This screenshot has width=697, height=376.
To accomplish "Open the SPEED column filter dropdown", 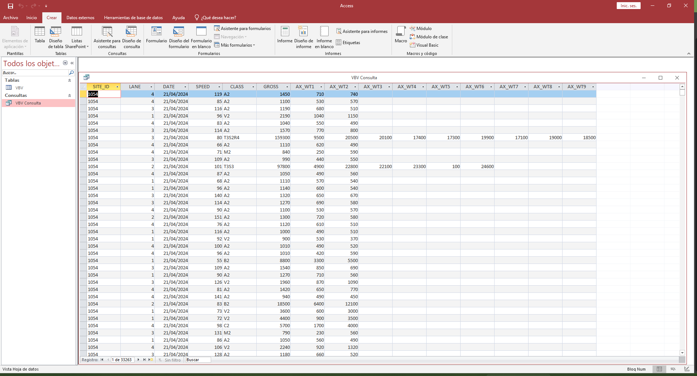I will click(219, 87).
